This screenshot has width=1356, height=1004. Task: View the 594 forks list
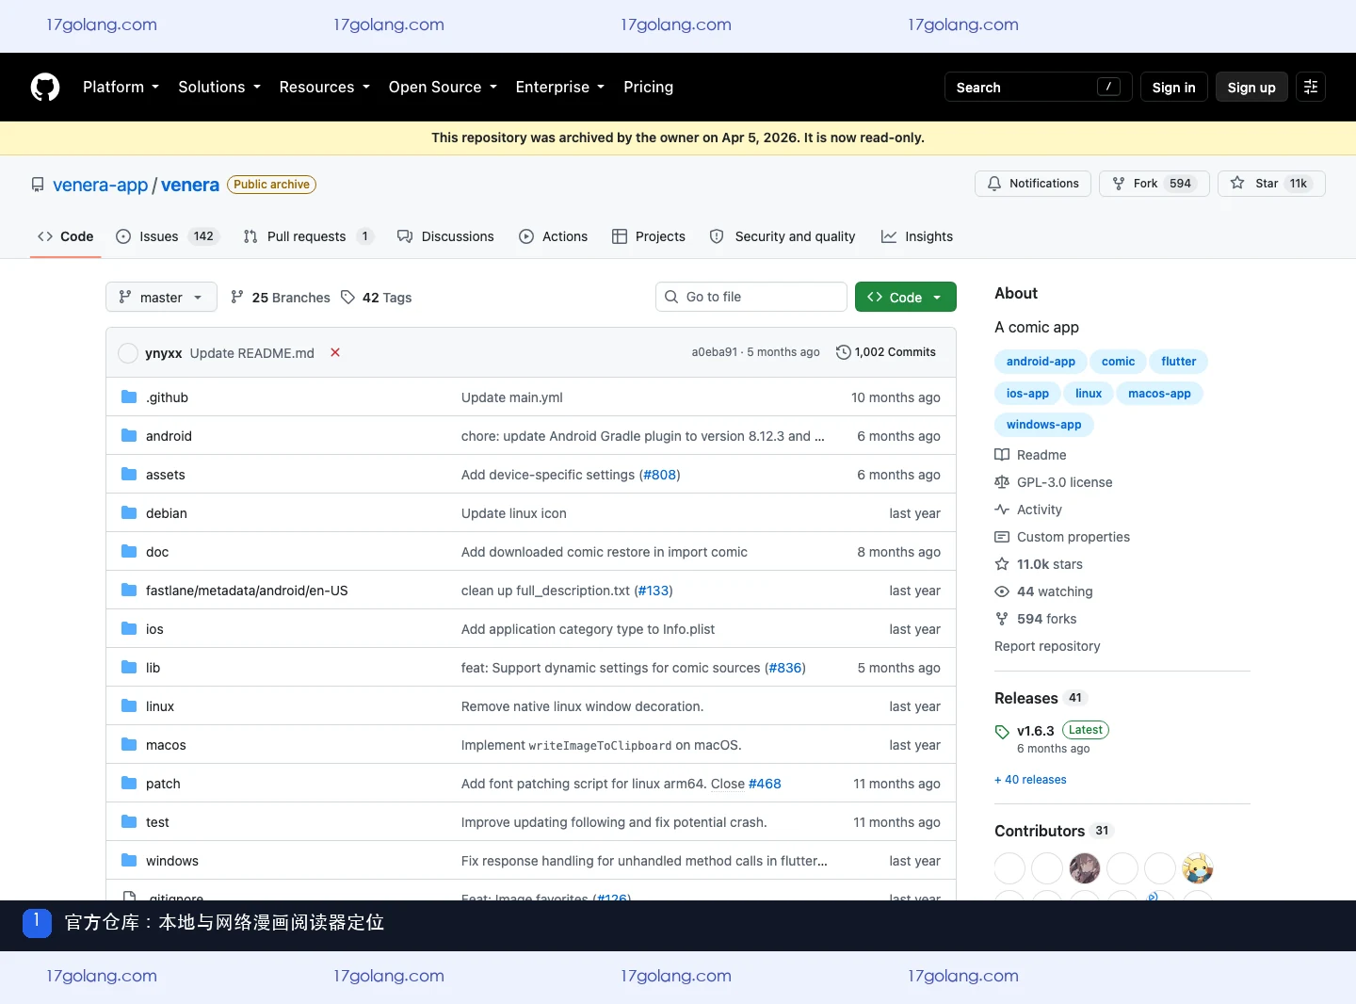[1035, 619]
